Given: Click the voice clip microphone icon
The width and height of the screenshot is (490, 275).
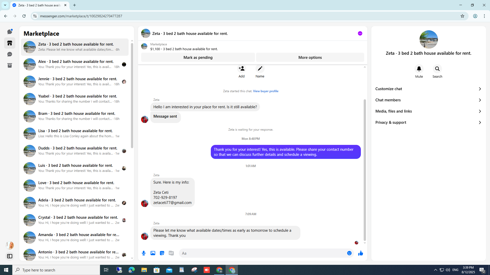Looking at the screenshot, I should click(144, 253).
